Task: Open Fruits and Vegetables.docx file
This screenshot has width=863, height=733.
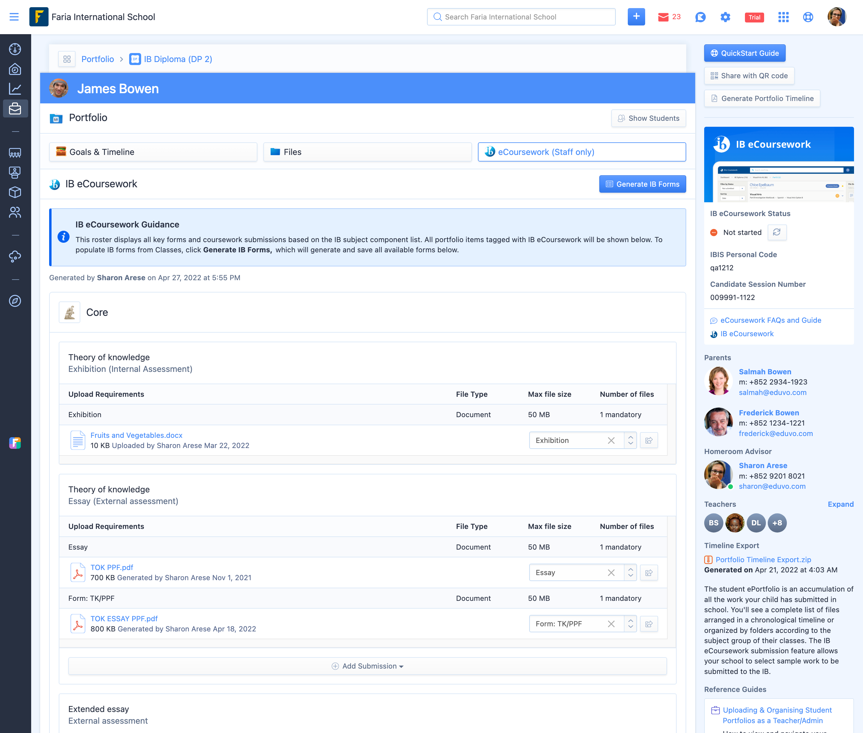Action: point(136,435)
